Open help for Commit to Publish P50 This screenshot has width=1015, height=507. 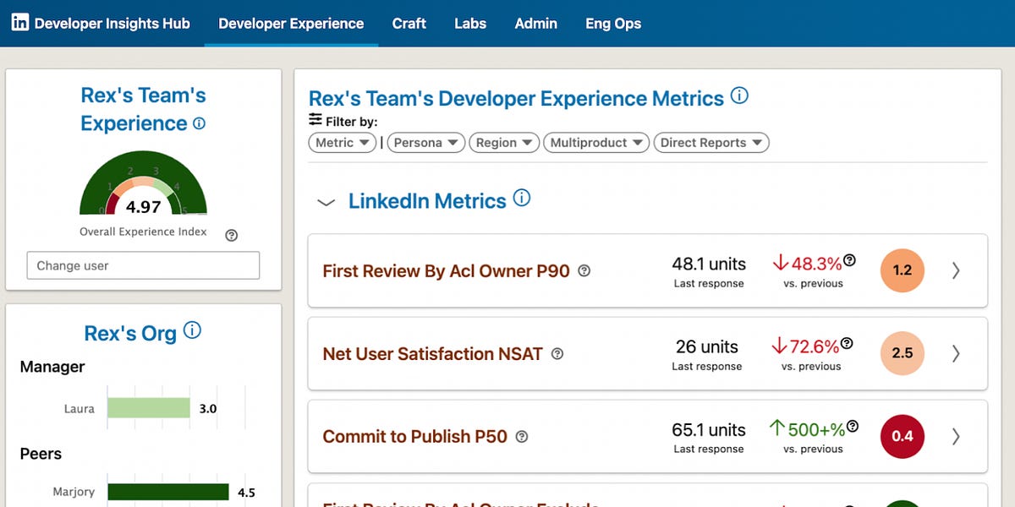tap(522, 438)
